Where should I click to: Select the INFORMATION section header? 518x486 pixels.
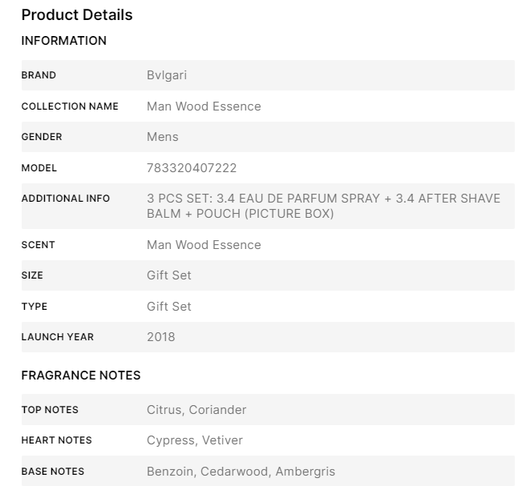63,41
